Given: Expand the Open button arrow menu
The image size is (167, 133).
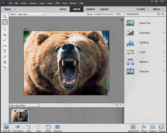Looking at the screenshot, I should (x=15, y=9).
